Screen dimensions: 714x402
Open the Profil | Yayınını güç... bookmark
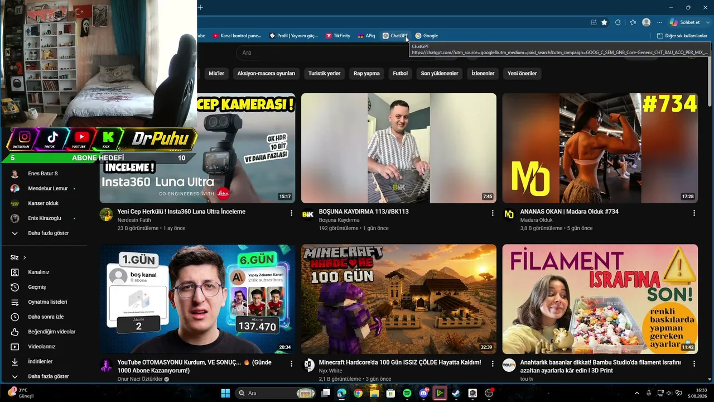click(x=293, y=36)
